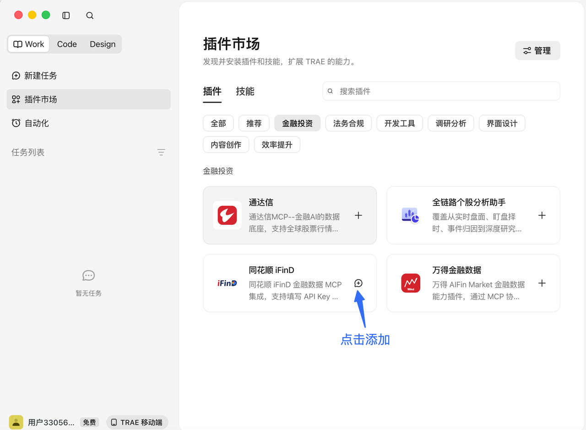
Task: Select the 技能 tab
Action: click(x=245, y=91)
